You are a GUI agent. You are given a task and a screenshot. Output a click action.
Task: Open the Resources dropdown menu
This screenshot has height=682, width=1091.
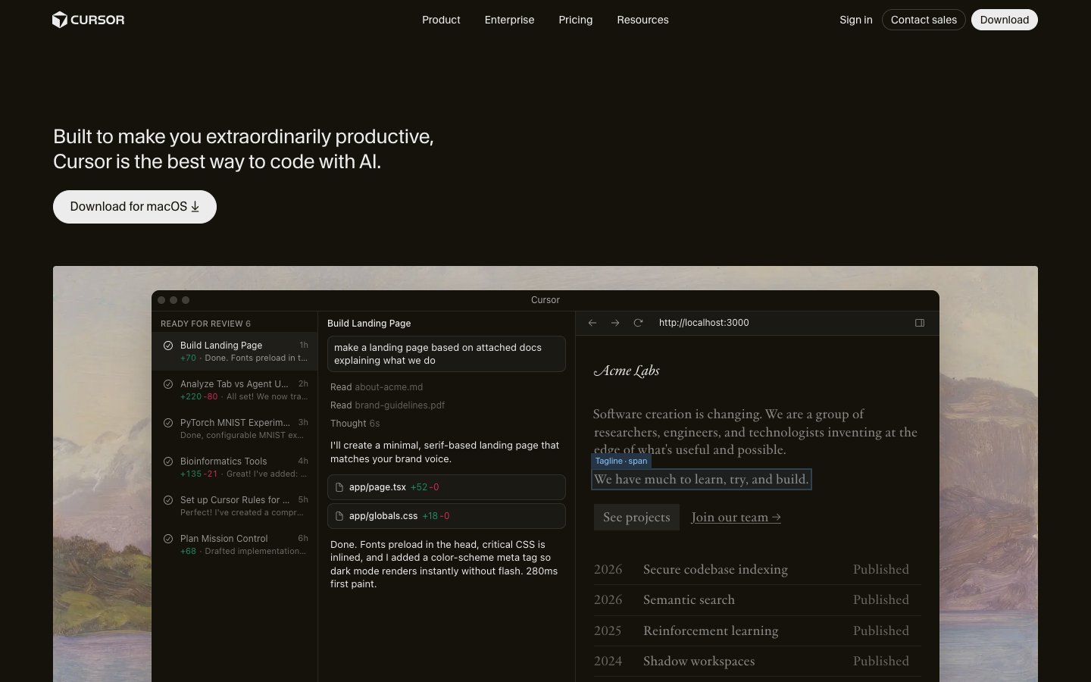pos(642,20)
